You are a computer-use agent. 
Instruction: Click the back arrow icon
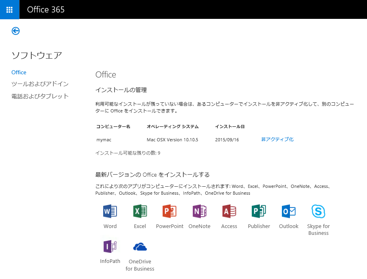coord(16,31)
